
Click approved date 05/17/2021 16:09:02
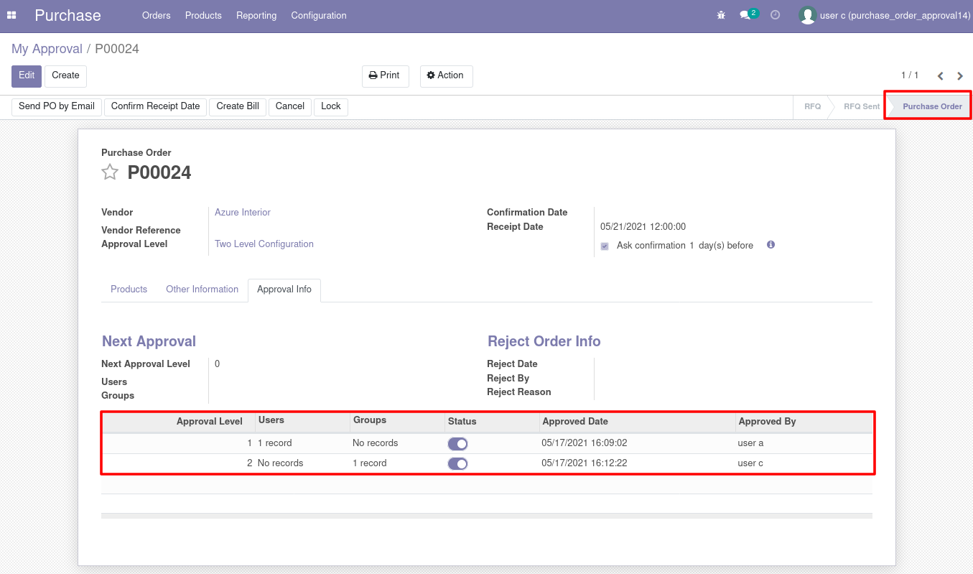pos(584,443)
